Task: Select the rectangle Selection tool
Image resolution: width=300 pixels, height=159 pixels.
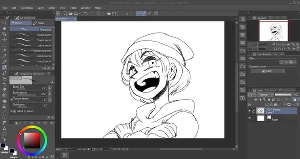Action: point(4,45)
